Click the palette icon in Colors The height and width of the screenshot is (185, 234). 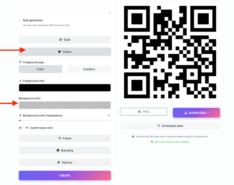click(x=60, y=52)
